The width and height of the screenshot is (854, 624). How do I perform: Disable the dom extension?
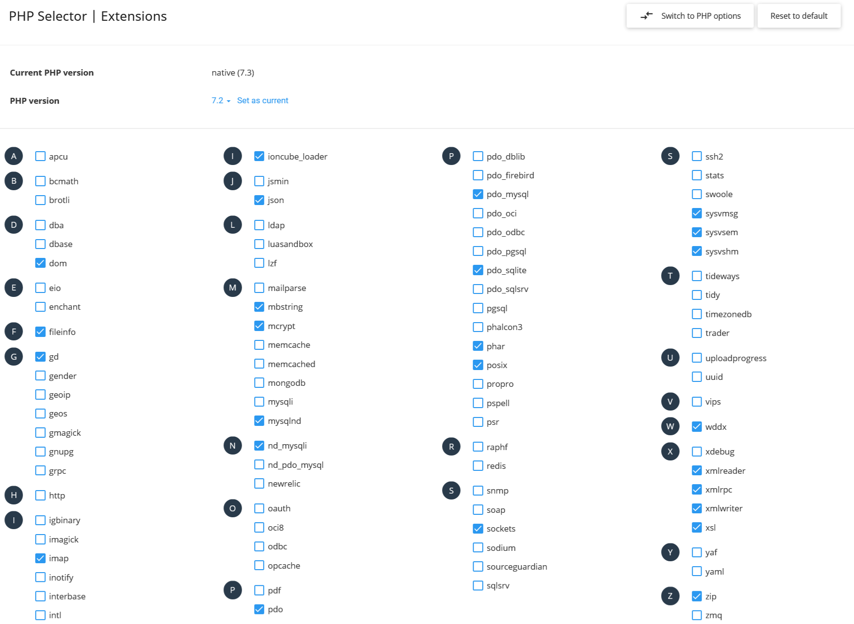40,263
